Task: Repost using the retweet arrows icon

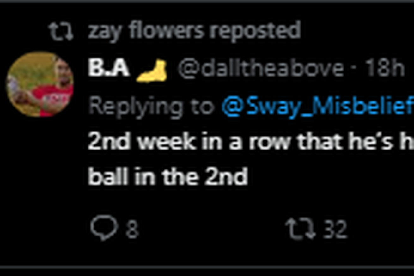Action: pos(300,229)
